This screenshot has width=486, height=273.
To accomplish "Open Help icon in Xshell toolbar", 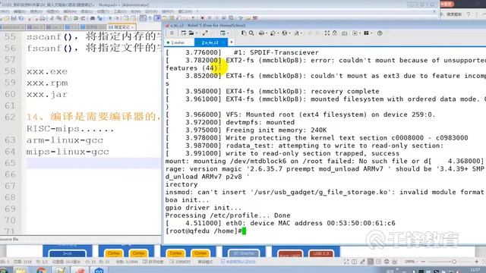I will point(380,33).
